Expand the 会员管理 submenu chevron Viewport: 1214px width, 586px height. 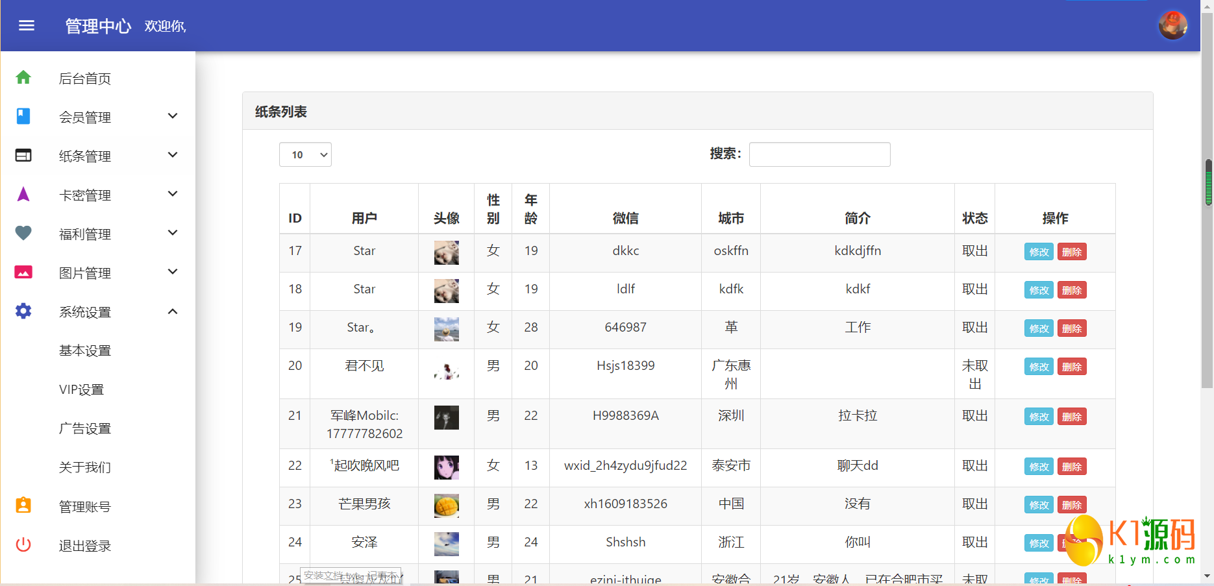[173, 116]
